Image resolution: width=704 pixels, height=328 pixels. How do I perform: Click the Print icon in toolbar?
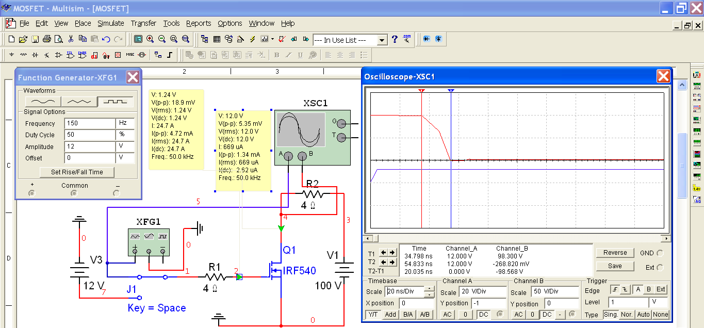pyautogui.click(x=46, y=39)
